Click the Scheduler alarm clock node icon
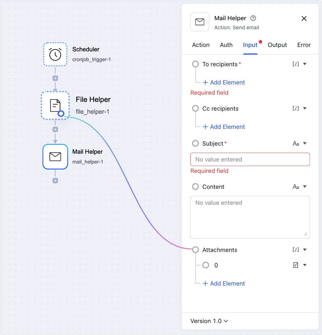Screen dimensions: 322x335 click(55, 54)
